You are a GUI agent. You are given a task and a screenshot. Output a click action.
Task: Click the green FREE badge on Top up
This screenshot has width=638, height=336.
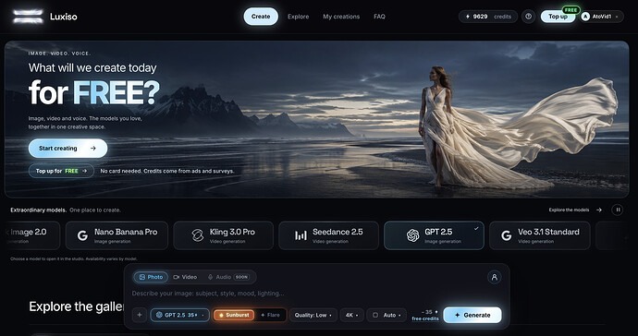571,10
